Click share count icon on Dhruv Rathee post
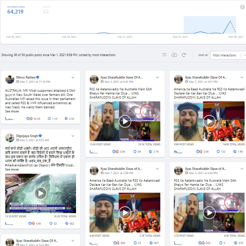Viewport: 246px width, 246px height. click(x=66, y=119)
